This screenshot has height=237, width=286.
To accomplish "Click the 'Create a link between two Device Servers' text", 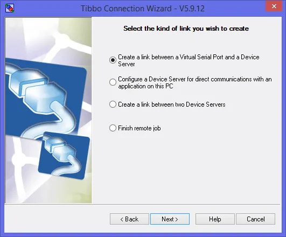I will tap(172, 104).
